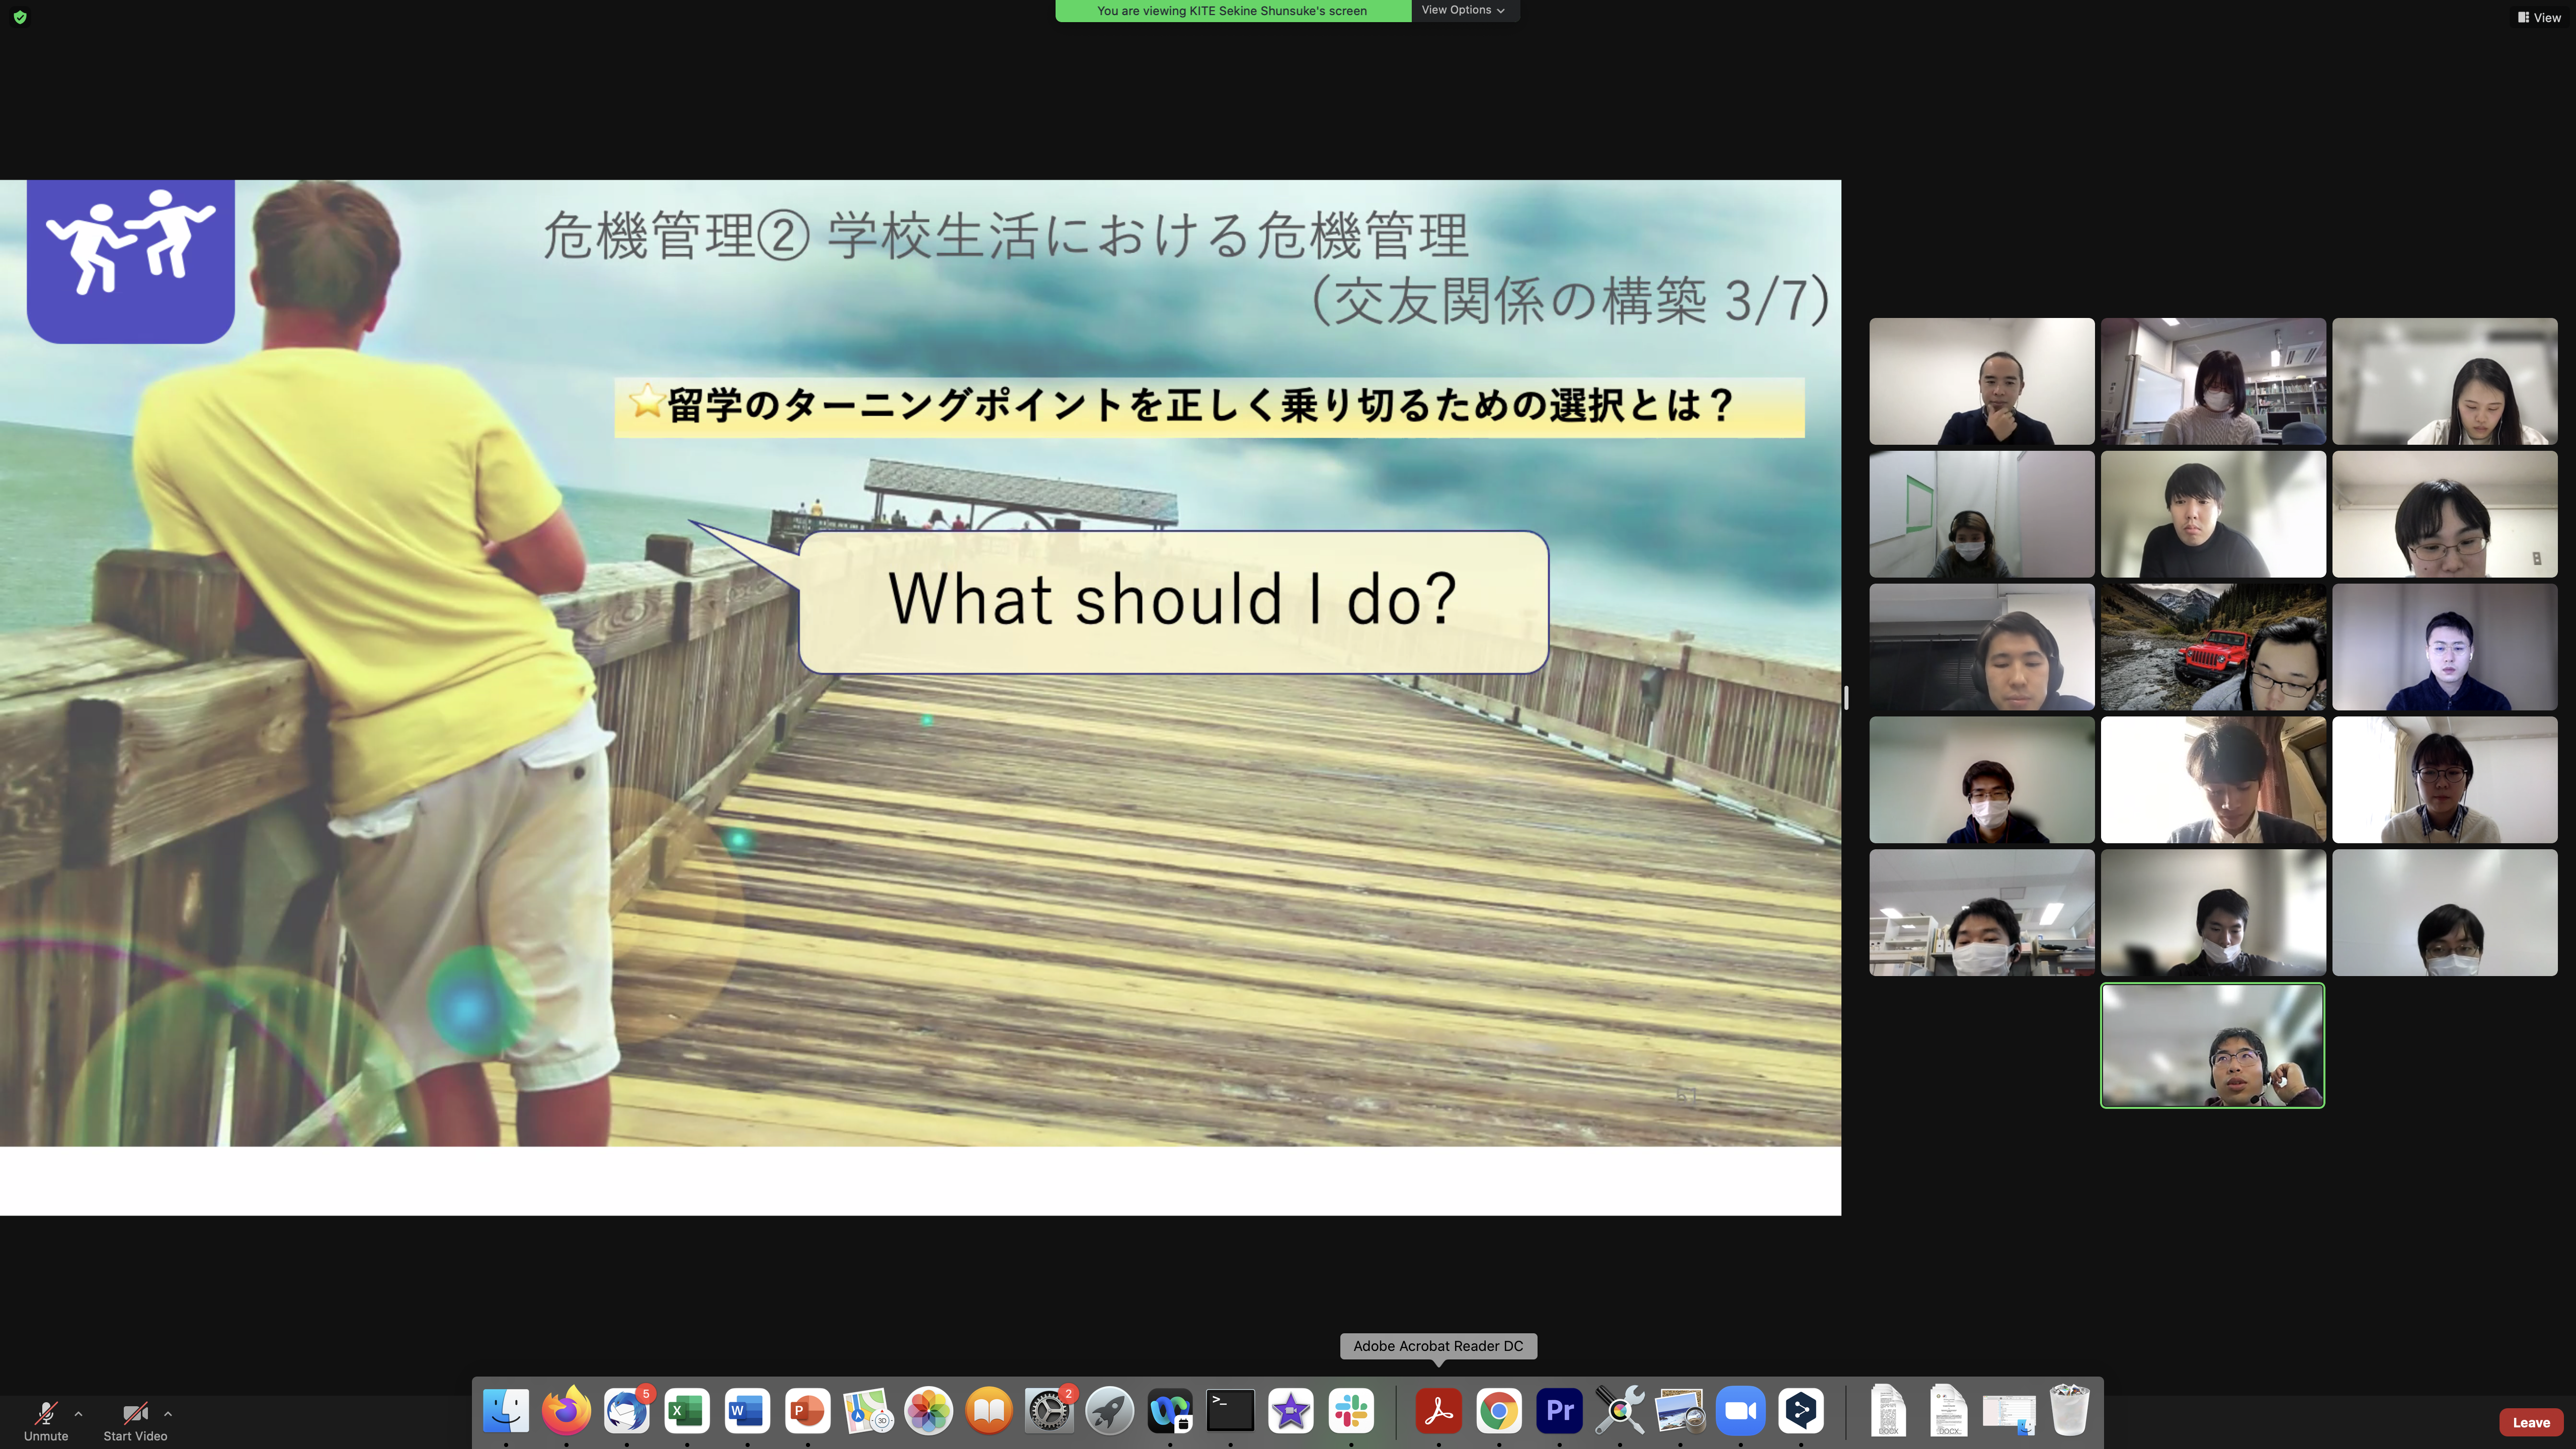Open Launchpad rocket icon
The image size is (2576, 1449).
pos(1110,1411)
